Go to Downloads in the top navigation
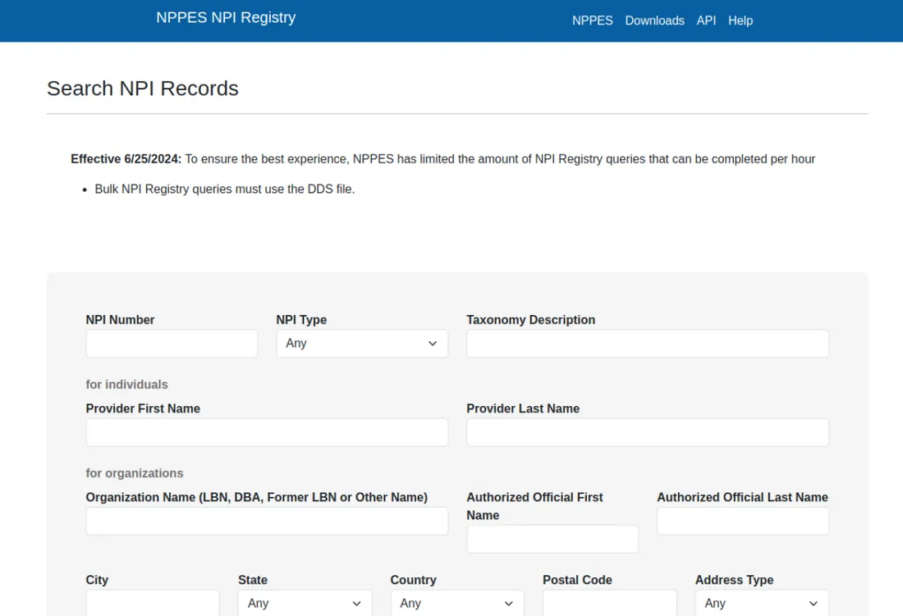 [x=654, y=21]
